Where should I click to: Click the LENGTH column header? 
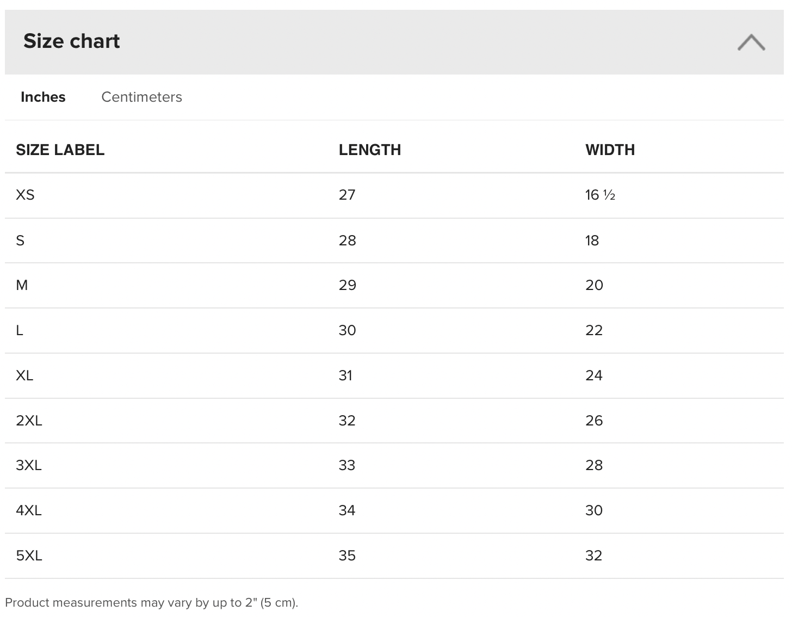click(x=369, y=150)
